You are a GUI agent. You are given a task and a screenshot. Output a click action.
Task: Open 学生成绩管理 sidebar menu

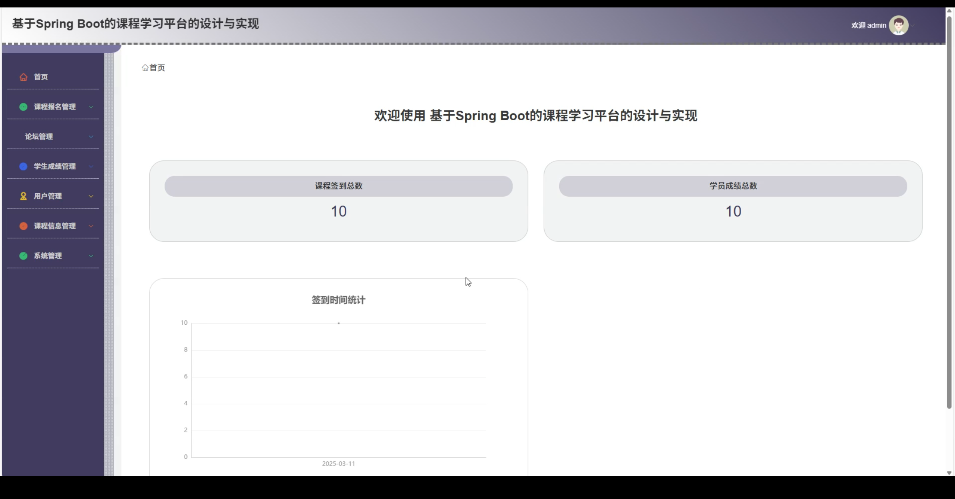[x=55, y=166]
